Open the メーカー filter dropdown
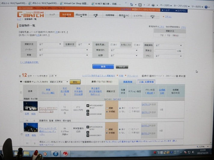Image resolution: width=214 pixels, height=160 pixels. click(x=63, y=50)
